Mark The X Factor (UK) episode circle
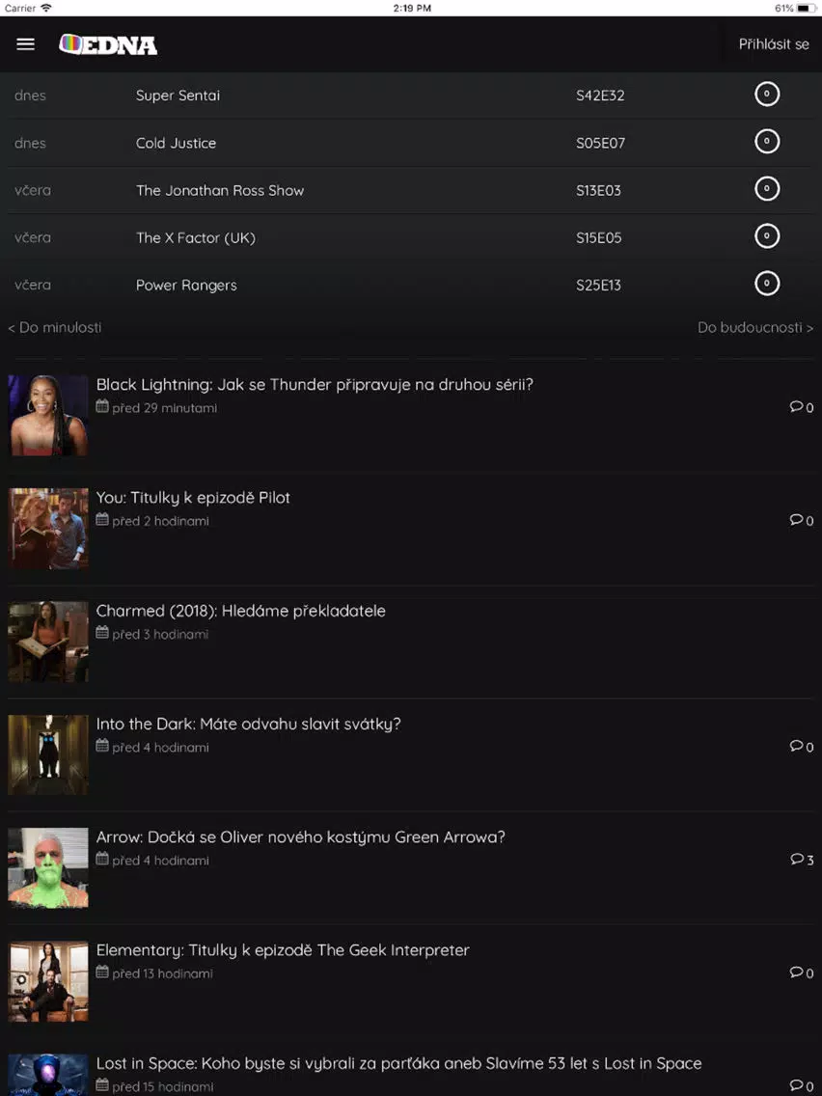This screenshot has height=1096, width=822. [x=767, y=236]
